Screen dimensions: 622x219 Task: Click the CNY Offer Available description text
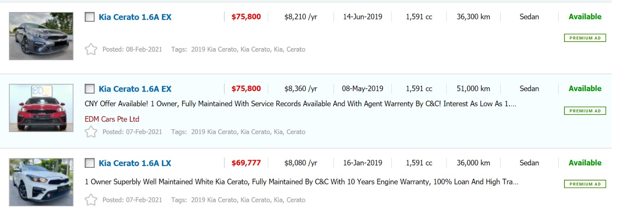(300, 104)
